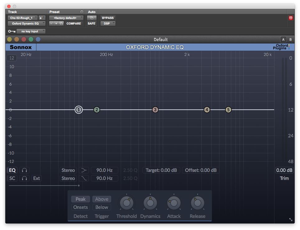
Task: Toggle automation SAFE
Action: coord(91,24)
